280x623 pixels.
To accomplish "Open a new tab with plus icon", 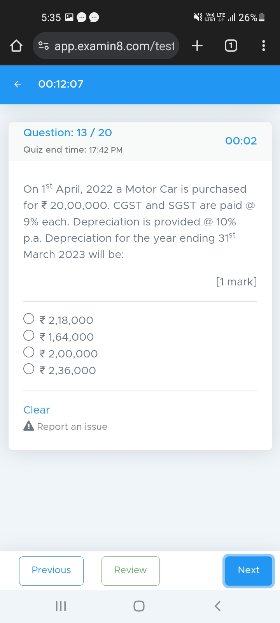I will tap(197, 46).
